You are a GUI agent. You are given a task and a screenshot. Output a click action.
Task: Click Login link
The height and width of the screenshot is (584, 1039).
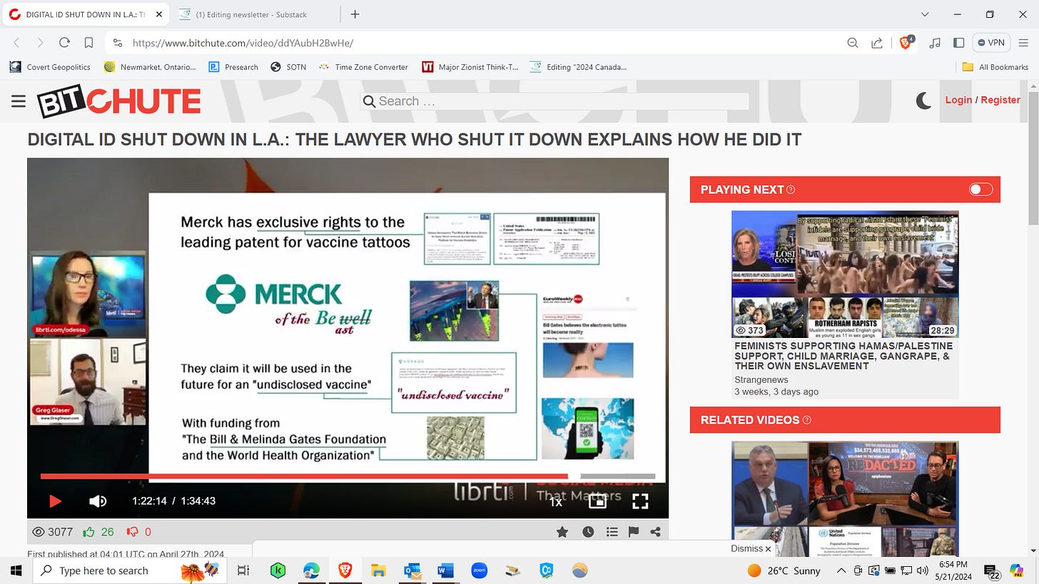click(x=958, y=100)
